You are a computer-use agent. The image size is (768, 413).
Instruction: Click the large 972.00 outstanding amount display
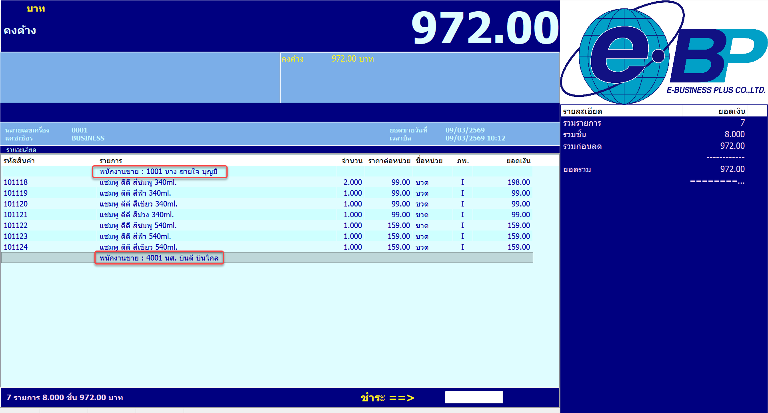pos(485,28)
